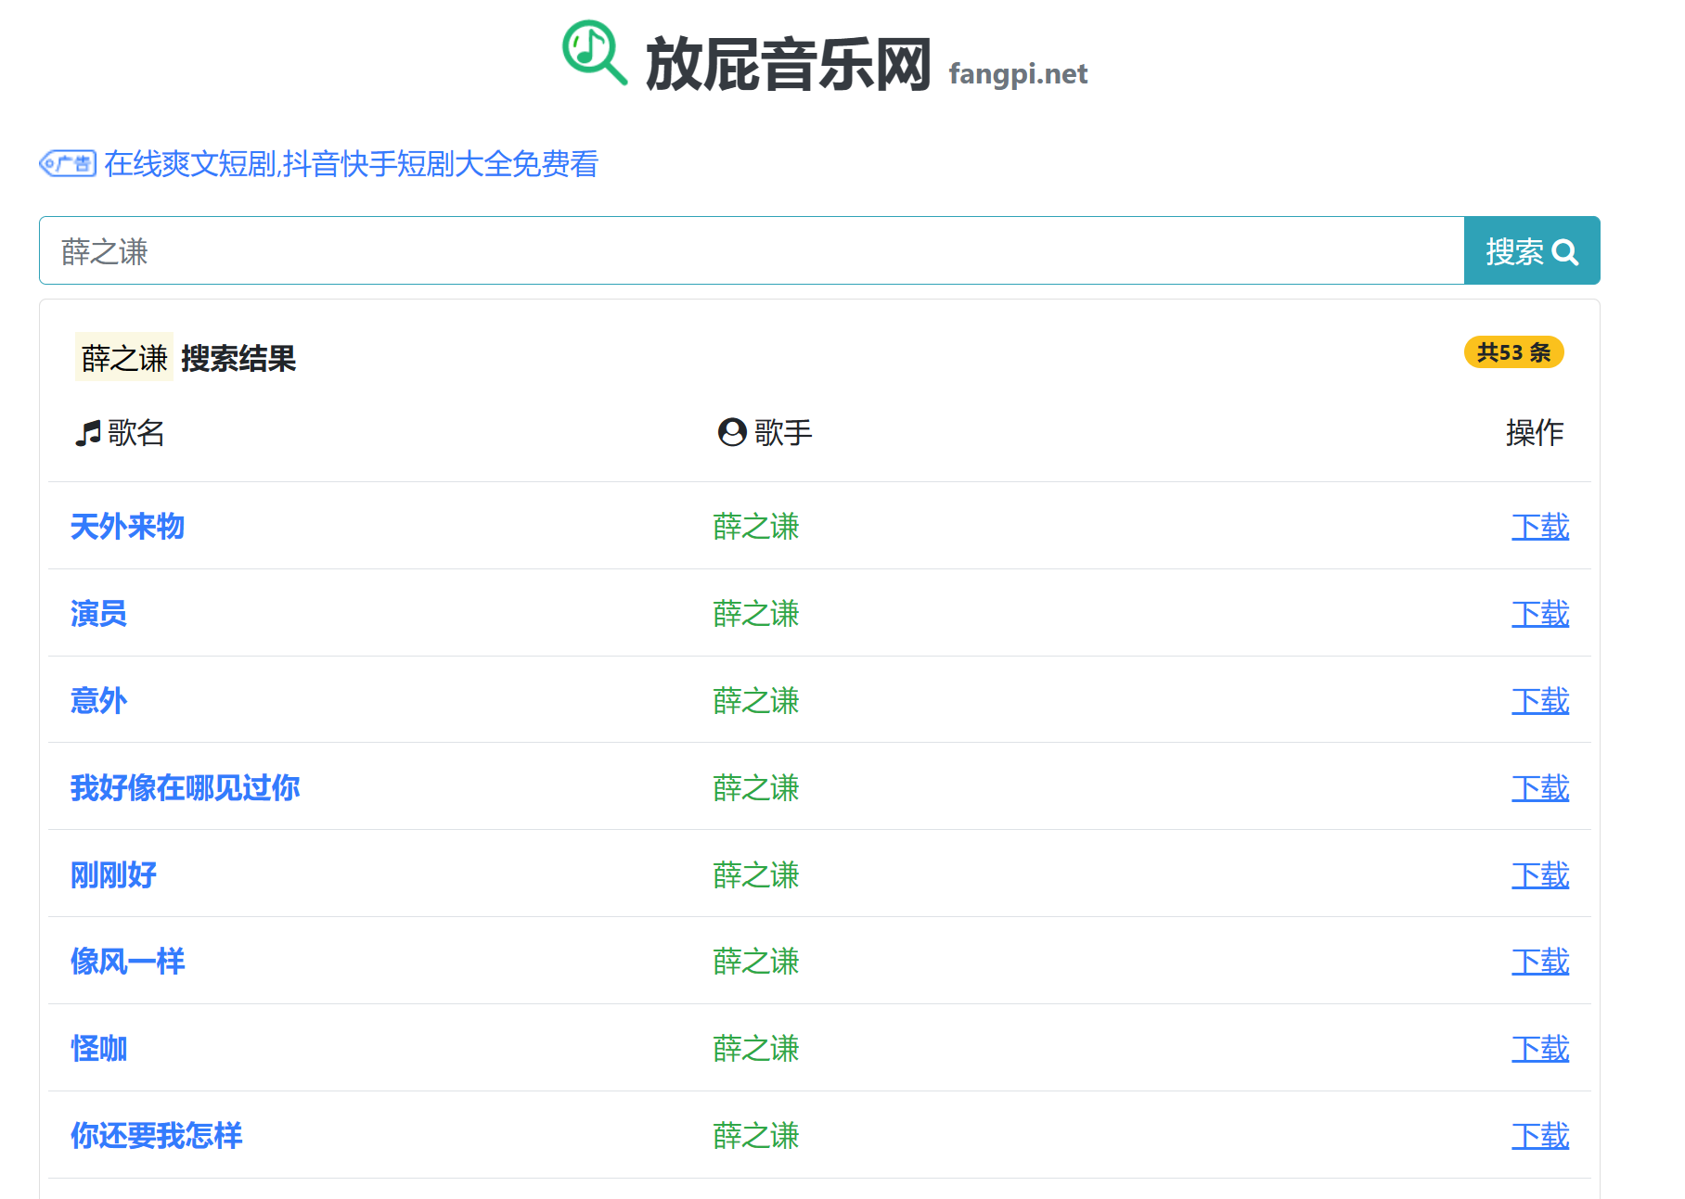Click the music note icon beside 歌名
The height and width of the screenshot is (1199, 1685).
88,433
